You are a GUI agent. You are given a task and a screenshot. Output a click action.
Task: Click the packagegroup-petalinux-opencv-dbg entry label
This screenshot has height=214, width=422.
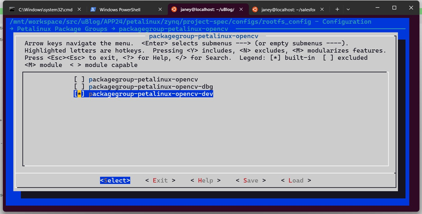(151, 87)
